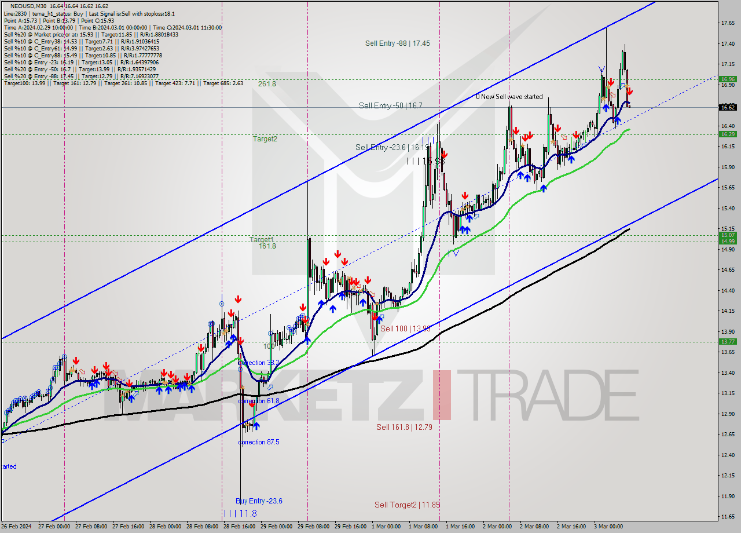Click the 'Time A:2024.02.29 10:00:00' line

pos(38,27)
